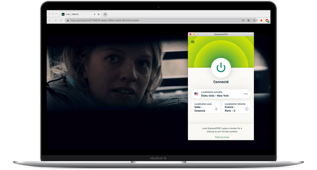This screenshot has width=317, height=170.
Task: Close the Hulu | Watch tab
Action: click(x=99, y=14)
